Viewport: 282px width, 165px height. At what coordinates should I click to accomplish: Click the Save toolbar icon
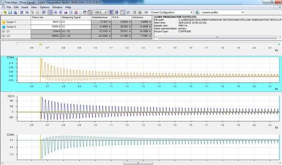tap(10, 12)
